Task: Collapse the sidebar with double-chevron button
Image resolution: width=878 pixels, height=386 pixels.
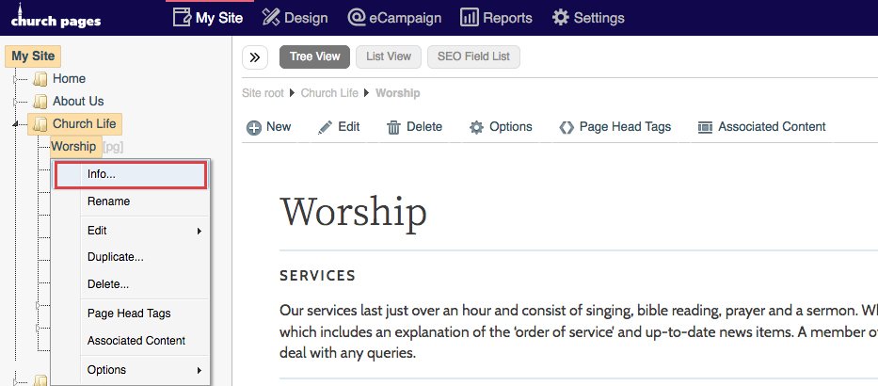Action: (x=255, y=57)
